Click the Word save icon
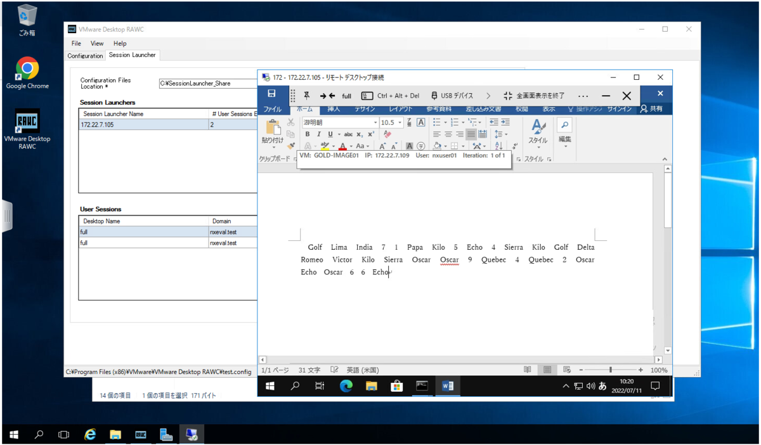Image resolution: width=761 pixels, height=445 pixels. tap(271, 94)
